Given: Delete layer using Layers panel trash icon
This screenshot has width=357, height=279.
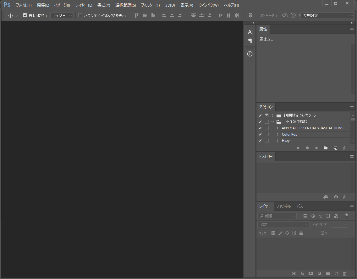Looking at the screenshot, I should pos(344,274).
